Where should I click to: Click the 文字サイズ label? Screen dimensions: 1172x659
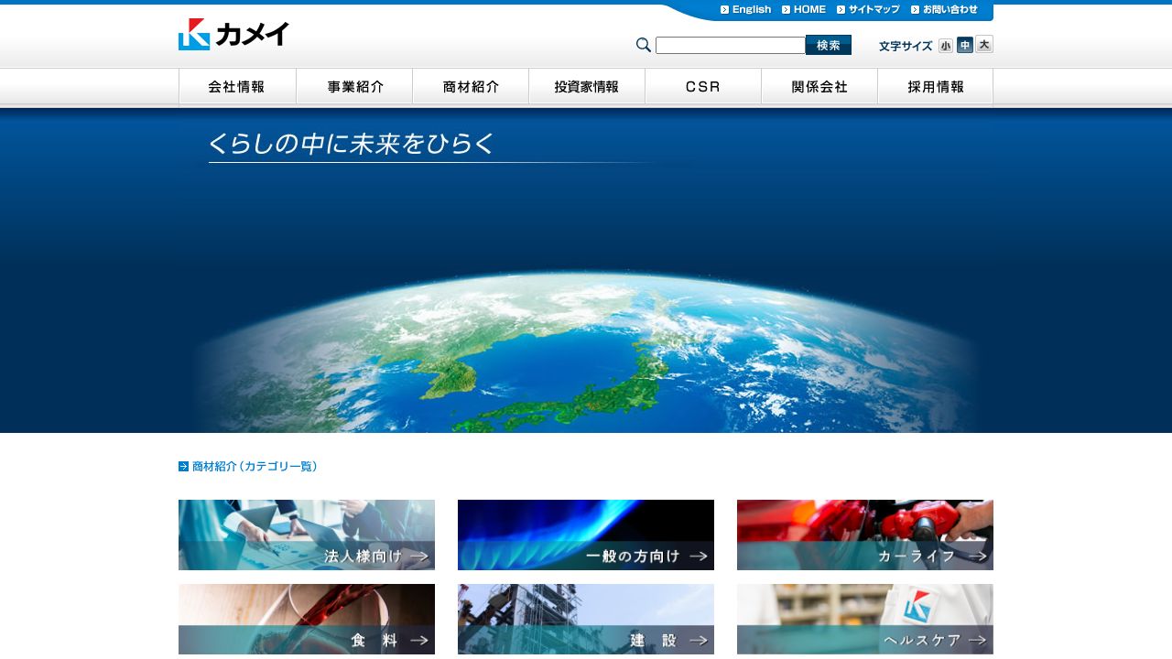coord(906,46)
